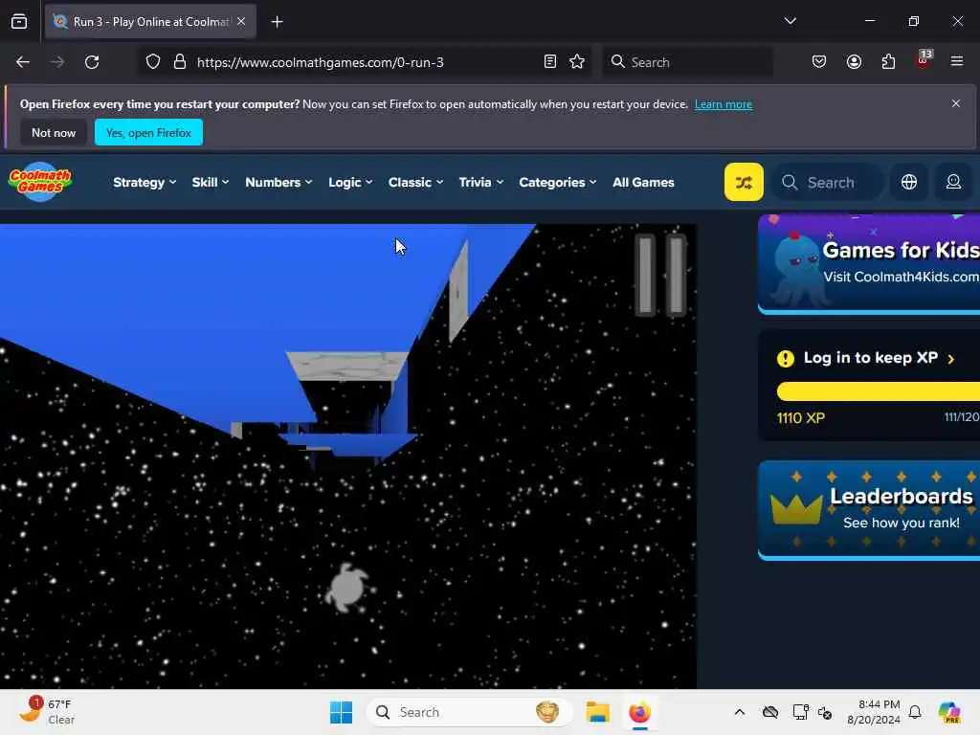Screen dimensions: 980x735
Task: Open Firefox account icon
Action: coord(854,62)
